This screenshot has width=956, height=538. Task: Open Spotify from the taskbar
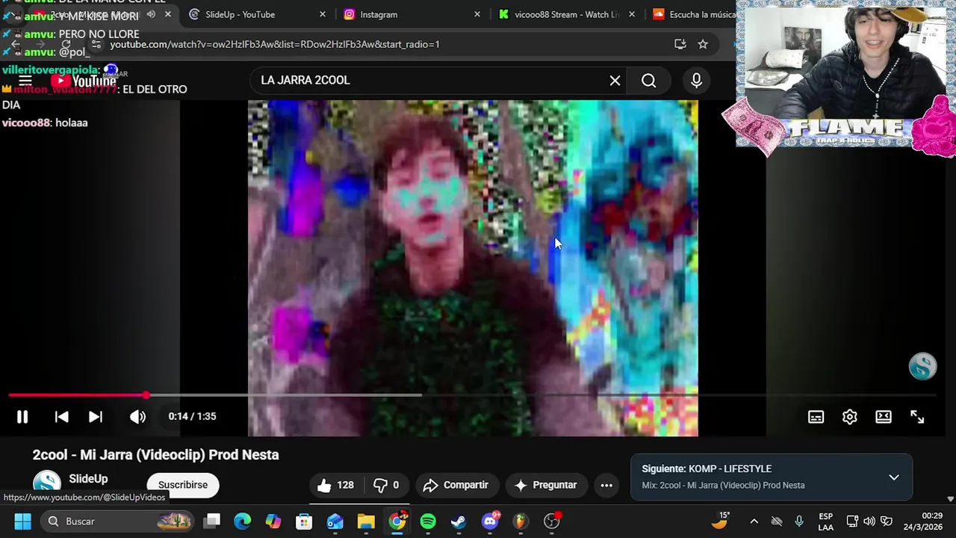coord(428,522)
